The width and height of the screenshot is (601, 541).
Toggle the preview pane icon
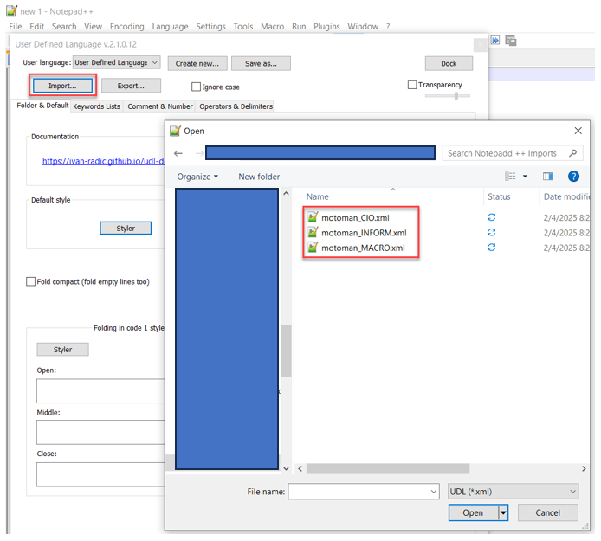click(x=548, y=177)
